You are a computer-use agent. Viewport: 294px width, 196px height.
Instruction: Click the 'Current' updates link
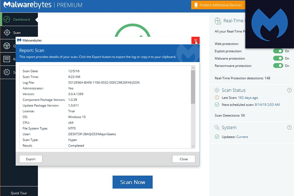[242, 137]
